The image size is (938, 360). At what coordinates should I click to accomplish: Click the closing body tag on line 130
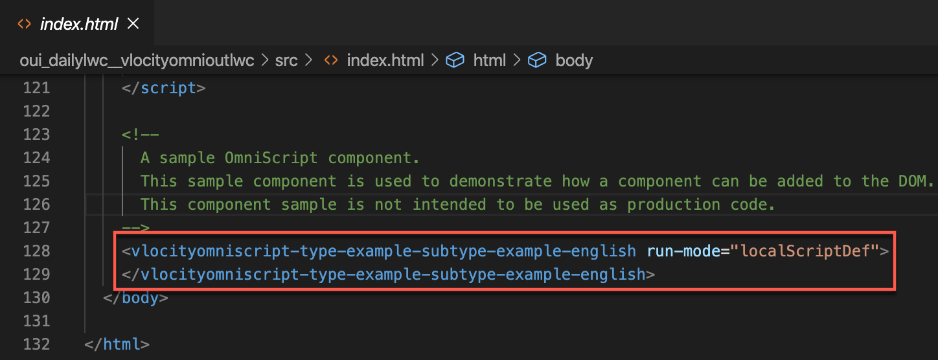tap(136, 298)
